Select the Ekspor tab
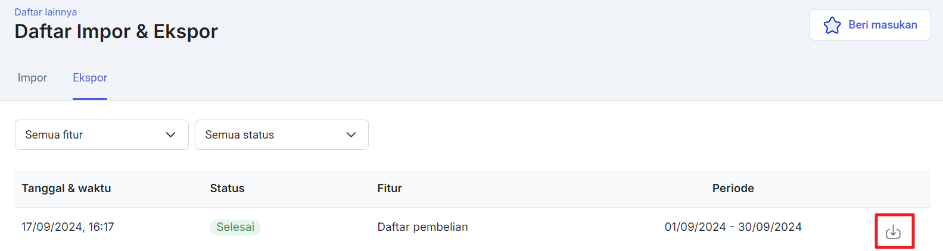The height and width of the screenshot is (251, 943). 90,78
